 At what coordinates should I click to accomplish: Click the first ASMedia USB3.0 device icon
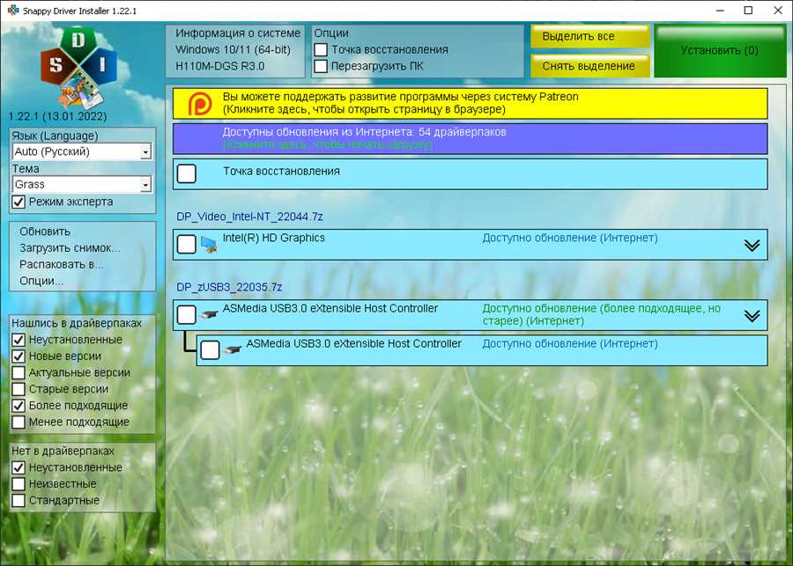pyautogui.click(x=209, y=314)
